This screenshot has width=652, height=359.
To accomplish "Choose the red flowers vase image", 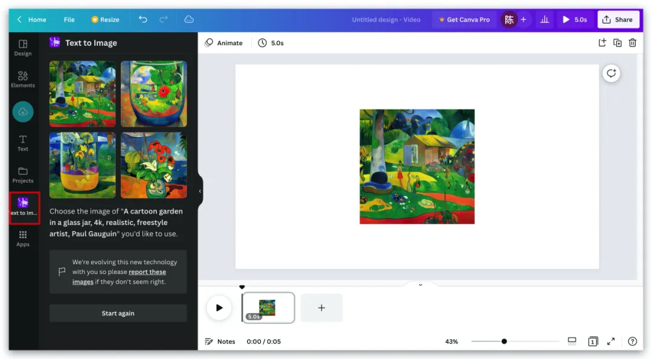I will tap(154, 165).
